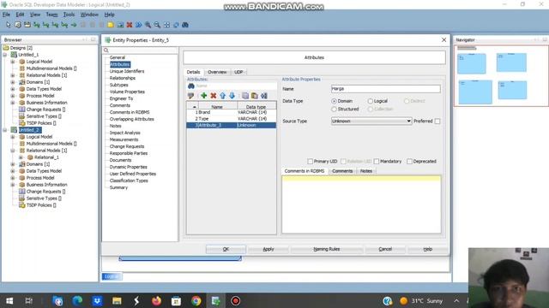549x308 pixels.
Task: Select the pointer arrow tool in toolbar
Action: (9, 25)
